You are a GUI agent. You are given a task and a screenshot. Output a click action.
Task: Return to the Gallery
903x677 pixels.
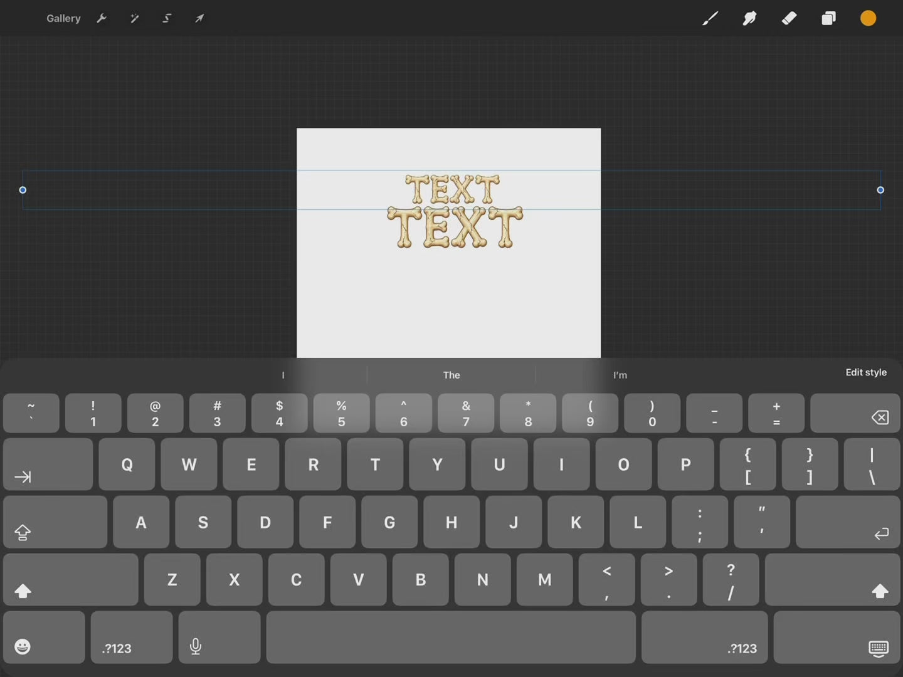pos(63,18)
